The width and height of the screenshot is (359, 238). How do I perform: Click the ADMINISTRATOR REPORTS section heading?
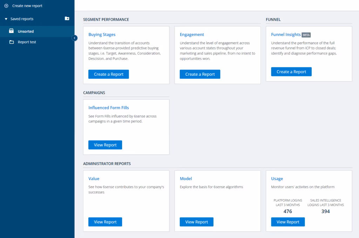[x=107, y=164]
